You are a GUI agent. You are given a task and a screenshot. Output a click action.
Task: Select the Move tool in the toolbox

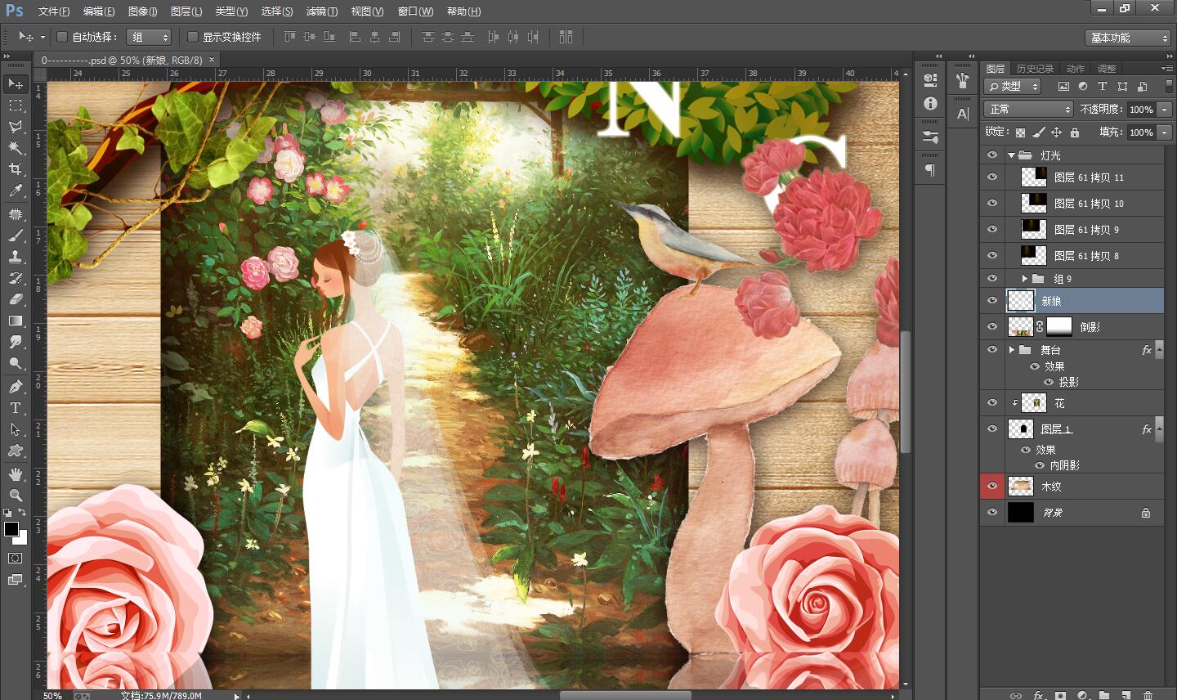pyautogui.click(x=16, y=84)
